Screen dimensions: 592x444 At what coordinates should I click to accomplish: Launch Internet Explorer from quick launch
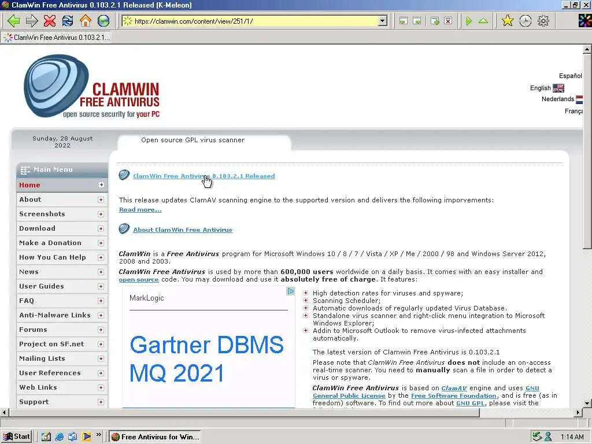click(x=60, y=437)
